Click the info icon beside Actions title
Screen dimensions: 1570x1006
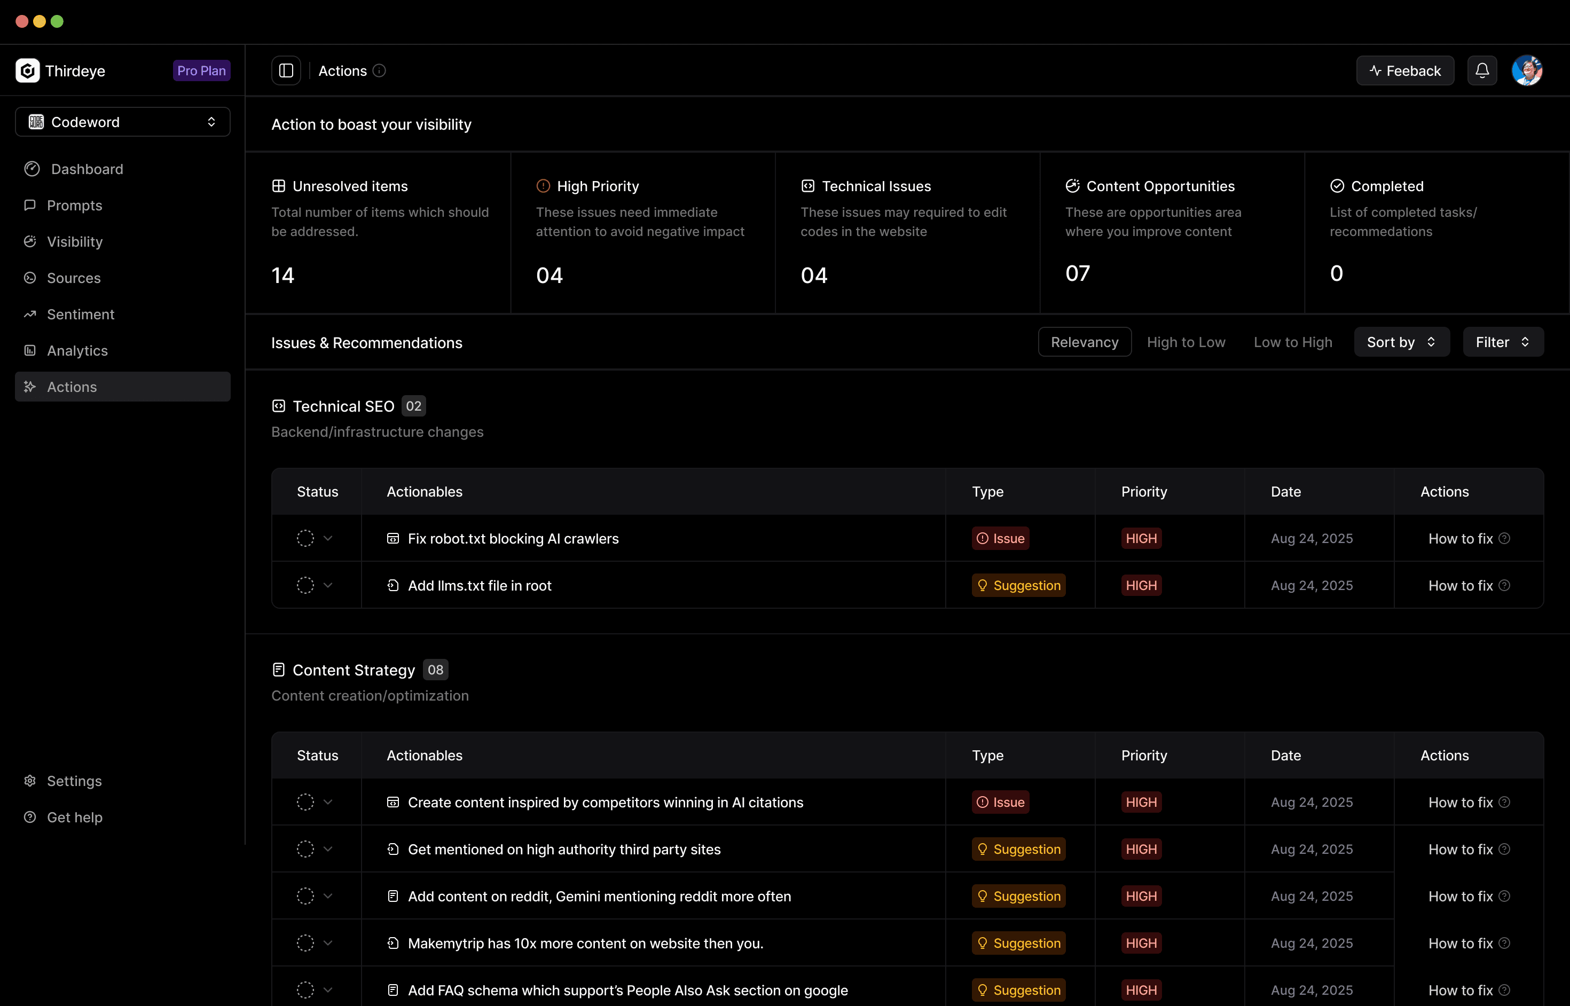pyautogui.click(x=380, y=70)
